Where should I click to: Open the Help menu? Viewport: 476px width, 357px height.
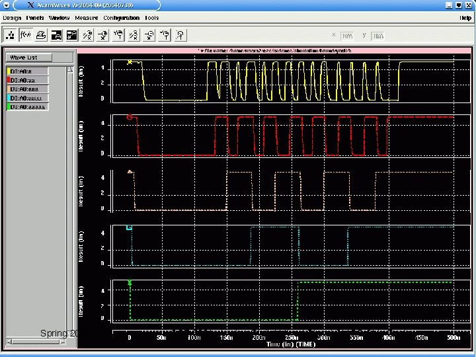coord(465,18)
